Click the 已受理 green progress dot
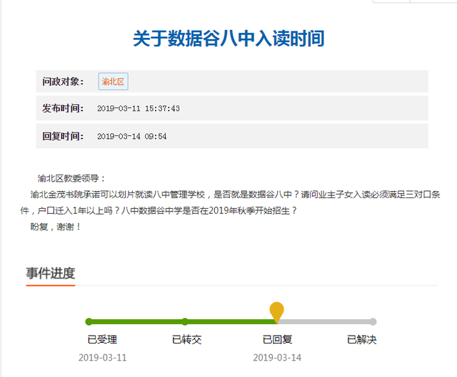This screenshot has width=457, height=377. tap(89, 321)
